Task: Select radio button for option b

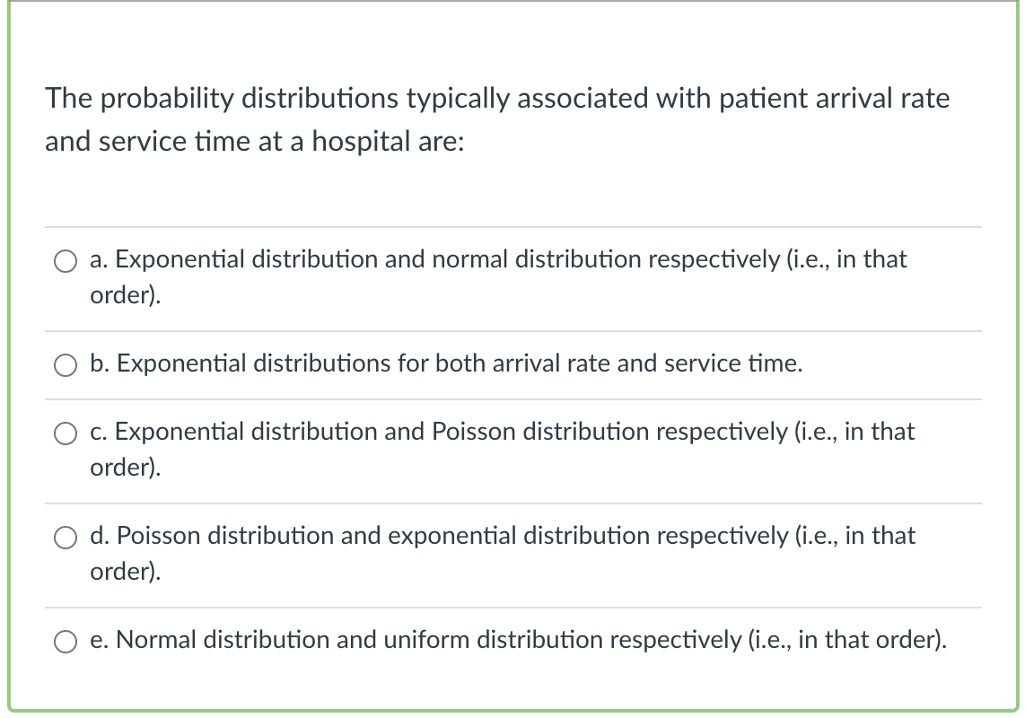Action: [65, 364]
